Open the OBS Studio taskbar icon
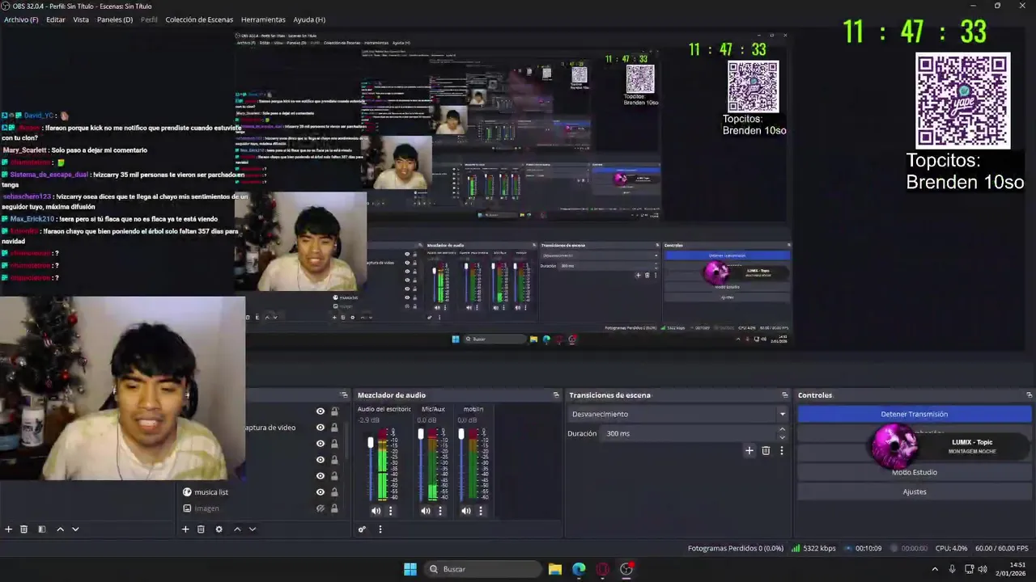This screenshot has width=1036, height=582. coord(626,569)
